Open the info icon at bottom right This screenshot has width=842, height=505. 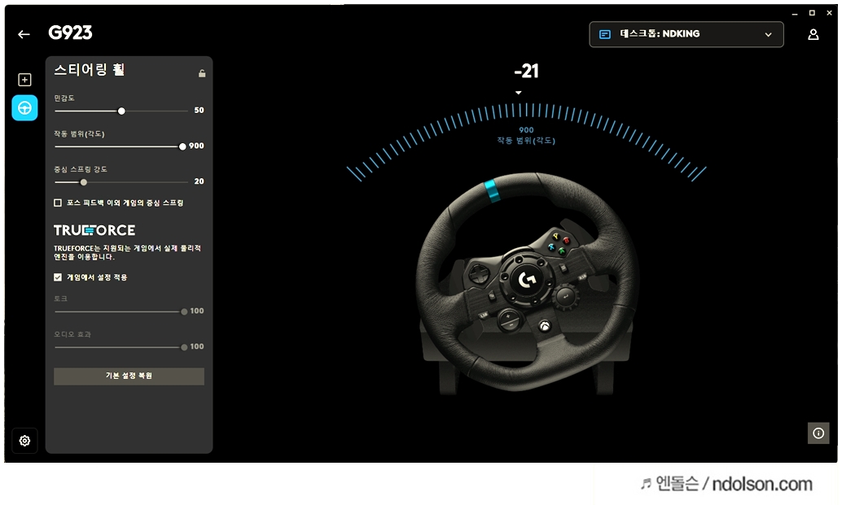[818, 433]
